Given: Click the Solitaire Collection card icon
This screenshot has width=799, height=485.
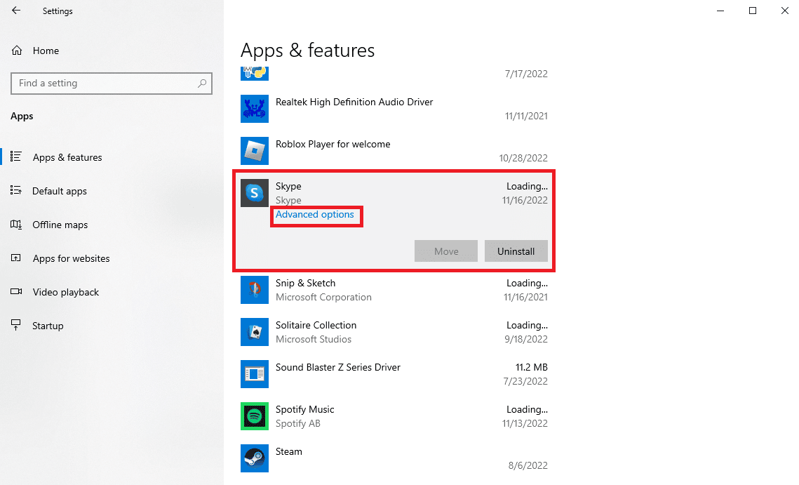Looking at the screenshot, I should [254, 332].
